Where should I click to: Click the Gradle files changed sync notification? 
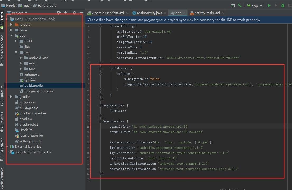tap(188, 20)
